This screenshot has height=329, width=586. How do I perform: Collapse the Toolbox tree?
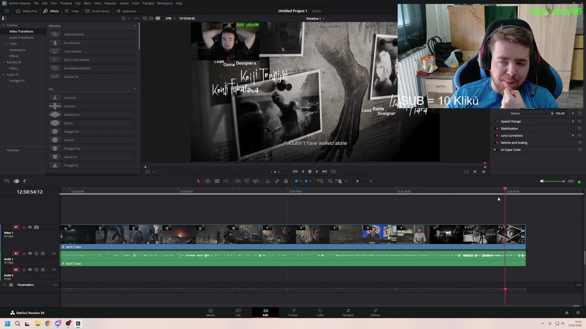tap(4, 26)
